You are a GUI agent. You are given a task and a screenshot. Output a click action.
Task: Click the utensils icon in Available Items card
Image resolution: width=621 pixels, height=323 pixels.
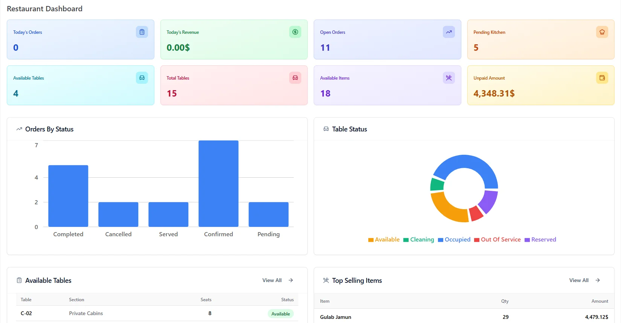449,78
